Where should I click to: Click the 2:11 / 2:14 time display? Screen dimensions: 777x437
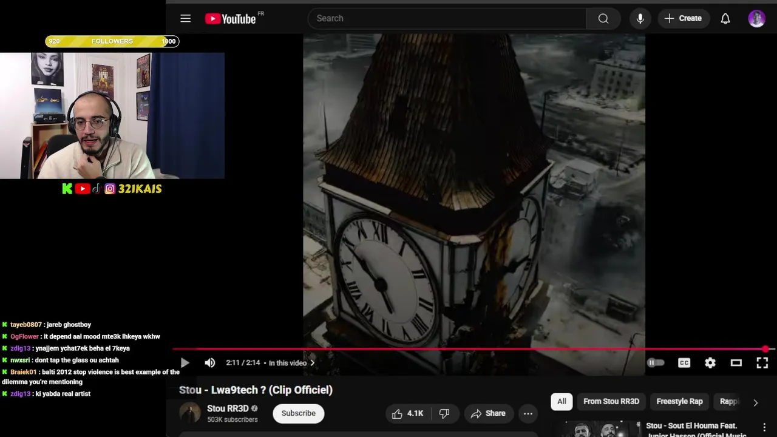(x=243, y=362)
